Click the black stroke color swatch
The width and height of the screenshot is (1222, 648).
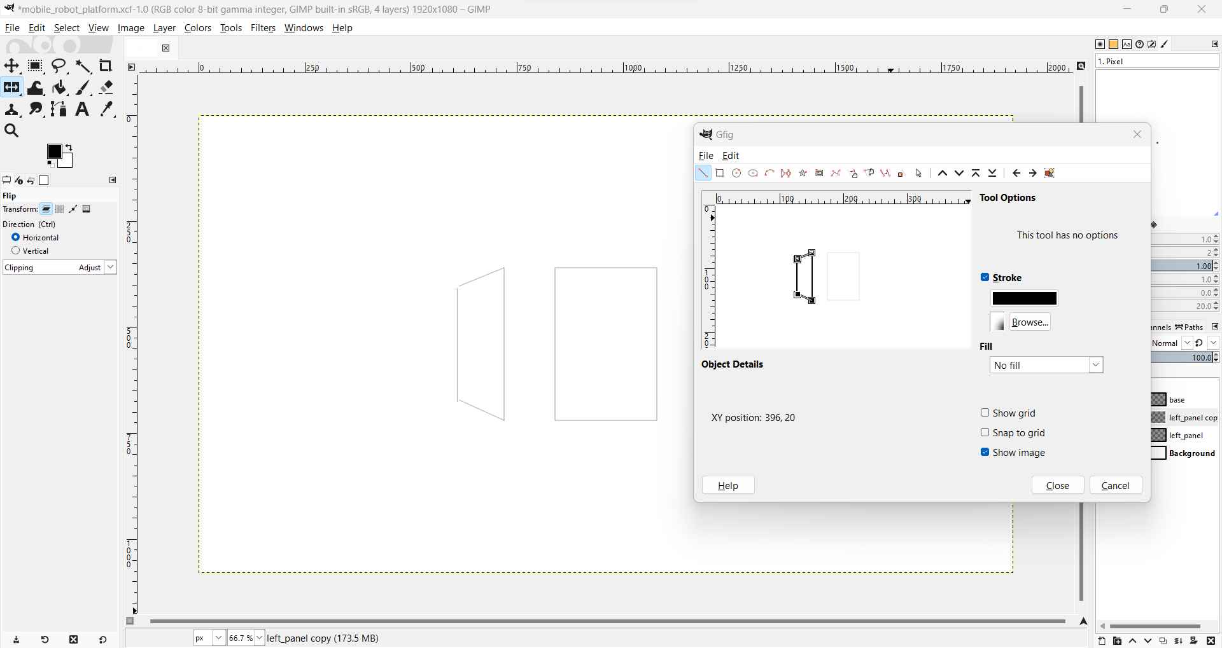pyautogui.click(x=1025, y=299)
